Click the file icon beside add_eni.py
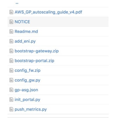Image resolution: width=131 pixels, height=125 pixels. pos(11,41)
